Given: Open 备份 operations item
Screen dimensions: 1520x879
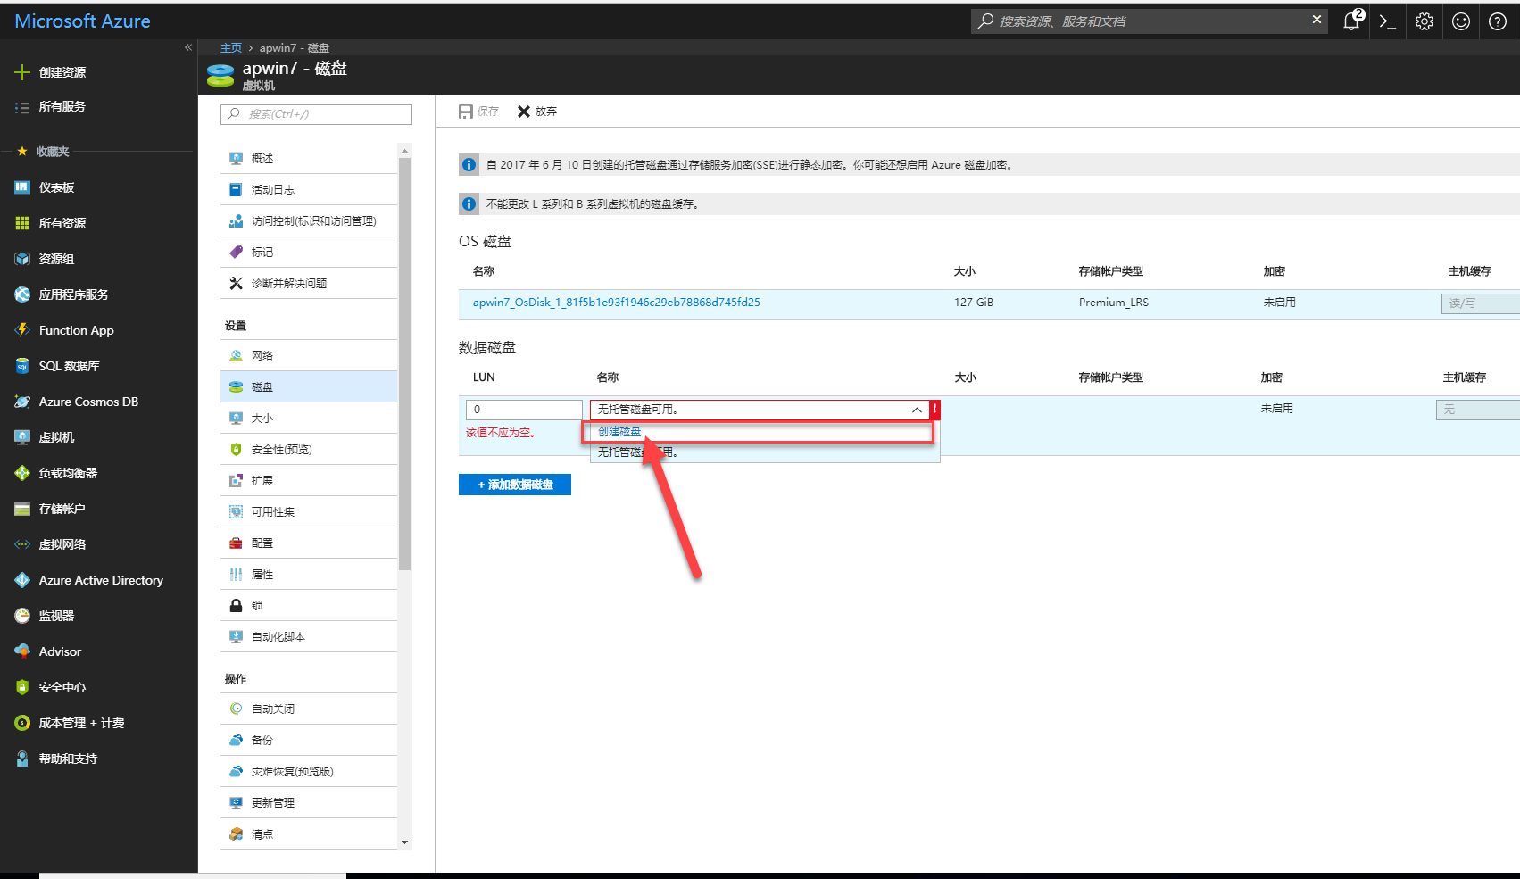Looking at the screenshot, I should point(309,740).
